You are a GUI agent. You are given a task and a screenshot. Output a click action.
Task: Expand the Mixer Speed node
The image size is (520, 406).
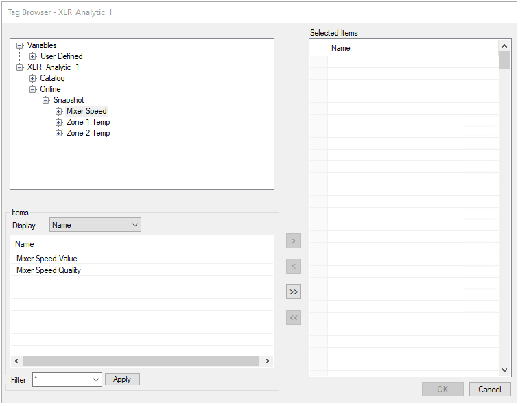coord(59,111)
